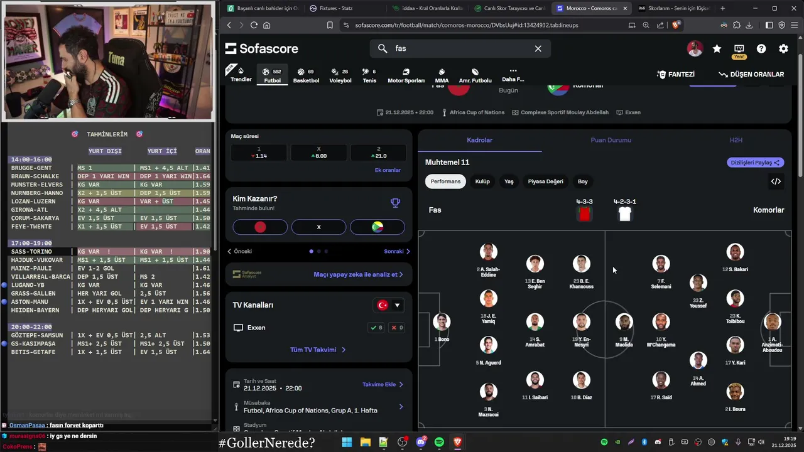
Task: Click Takvime Ekle link
Action: click(x=383, y=384)
